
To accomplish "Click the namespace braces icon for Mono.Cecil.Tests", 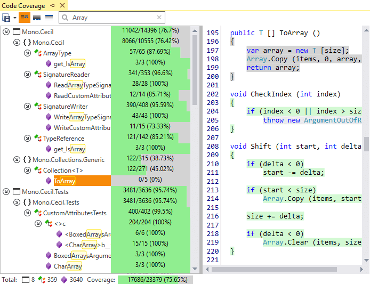I will [27, 202].
